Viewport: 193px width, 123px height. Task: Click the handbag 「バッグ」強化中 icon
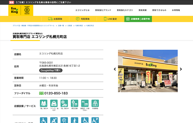point(54,103)
